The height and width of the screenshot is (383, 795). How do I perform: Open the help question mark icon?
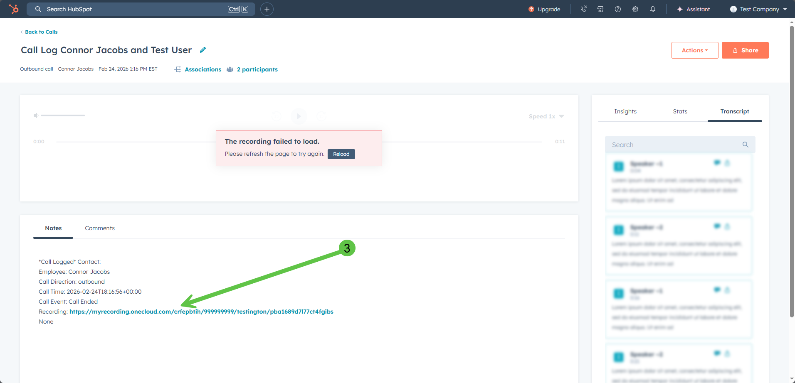[618, 9]
